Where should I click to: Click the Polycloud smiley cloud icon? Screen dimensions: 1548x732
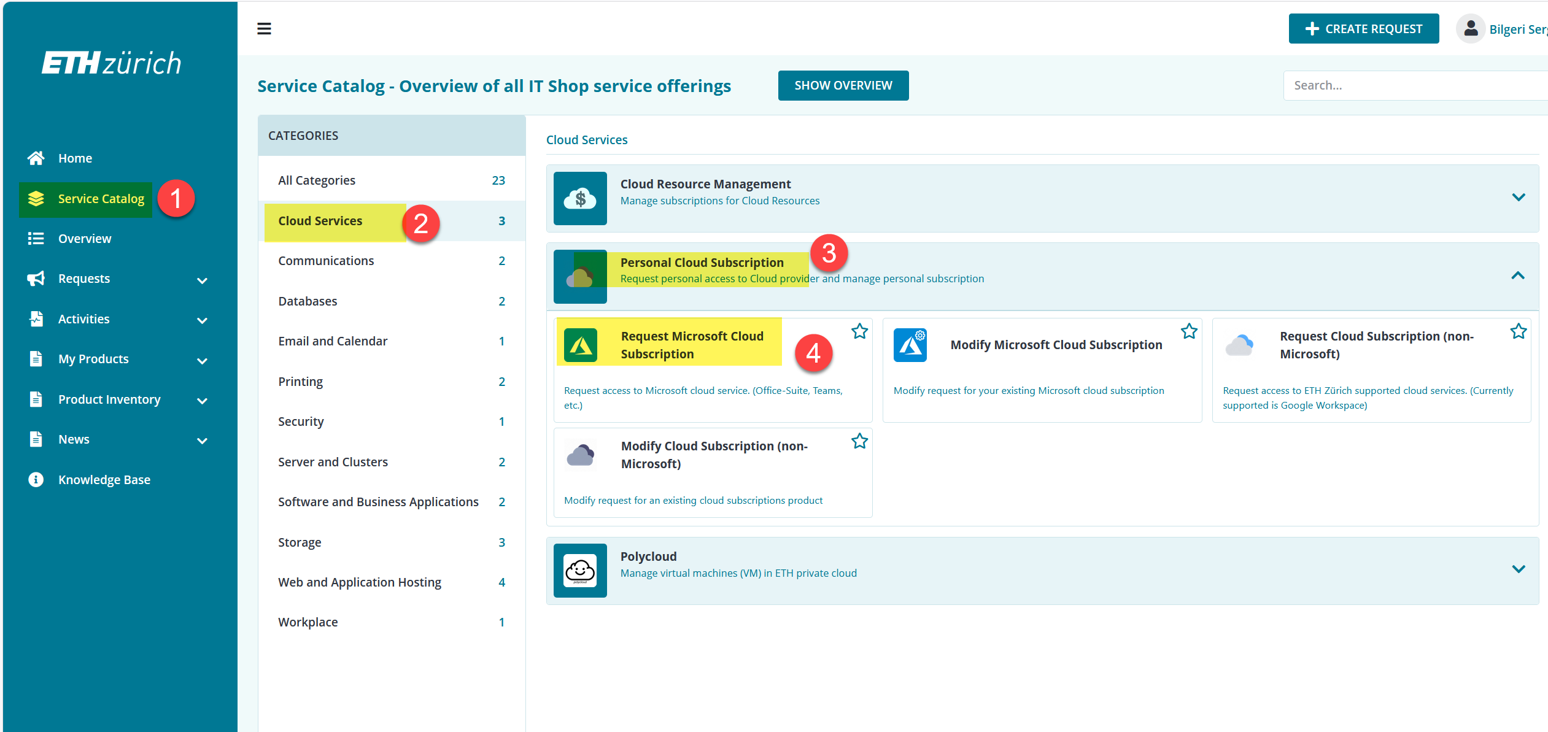(x=580, y=571)
